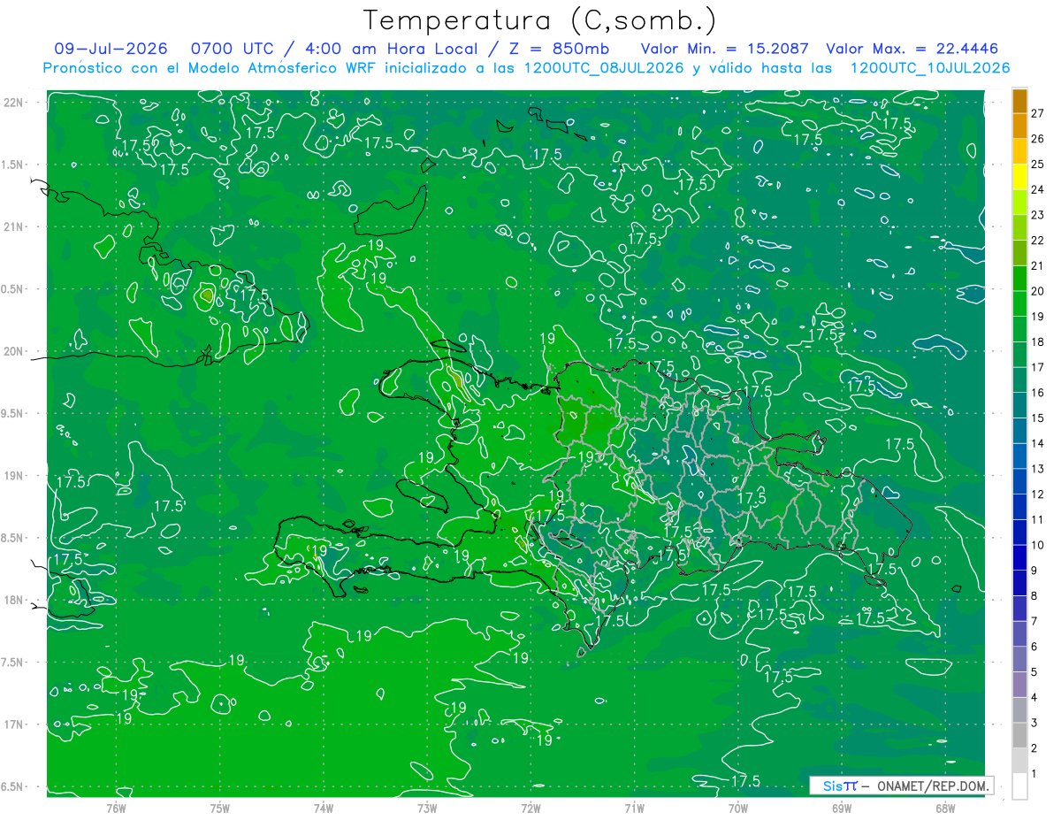Click color scale value "16"
Screen dimensions: 1061x820
coord(1039,393)
